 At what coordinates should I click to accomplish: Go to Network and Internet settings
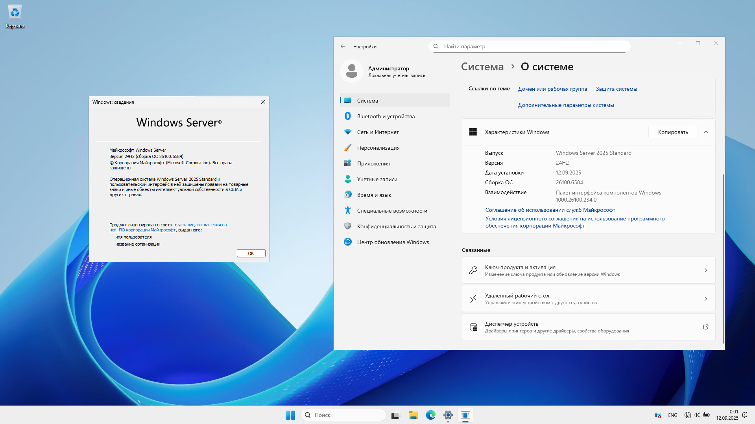click(x=395, y=132)
